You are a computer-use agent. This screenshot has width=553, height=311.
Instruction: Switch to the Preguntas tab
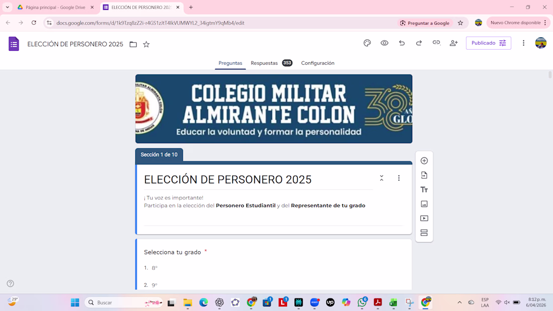click(x=230, y=63)
